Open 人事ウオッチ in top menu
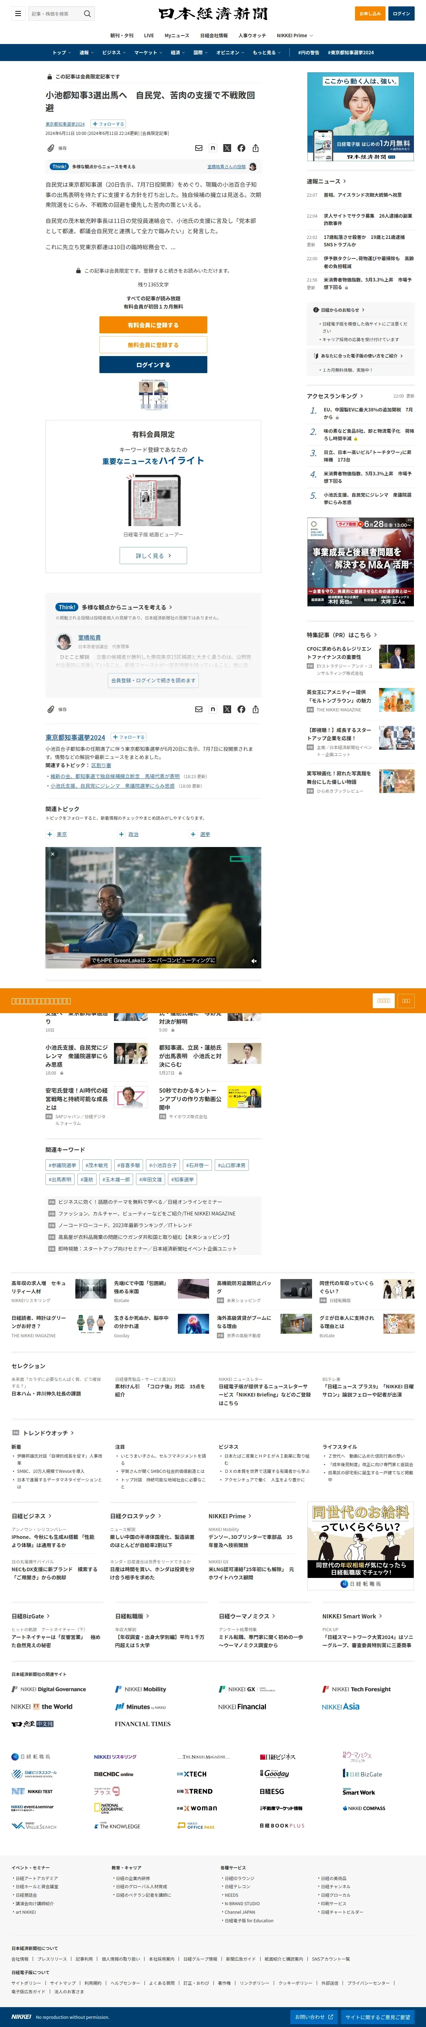 (252, 35)
